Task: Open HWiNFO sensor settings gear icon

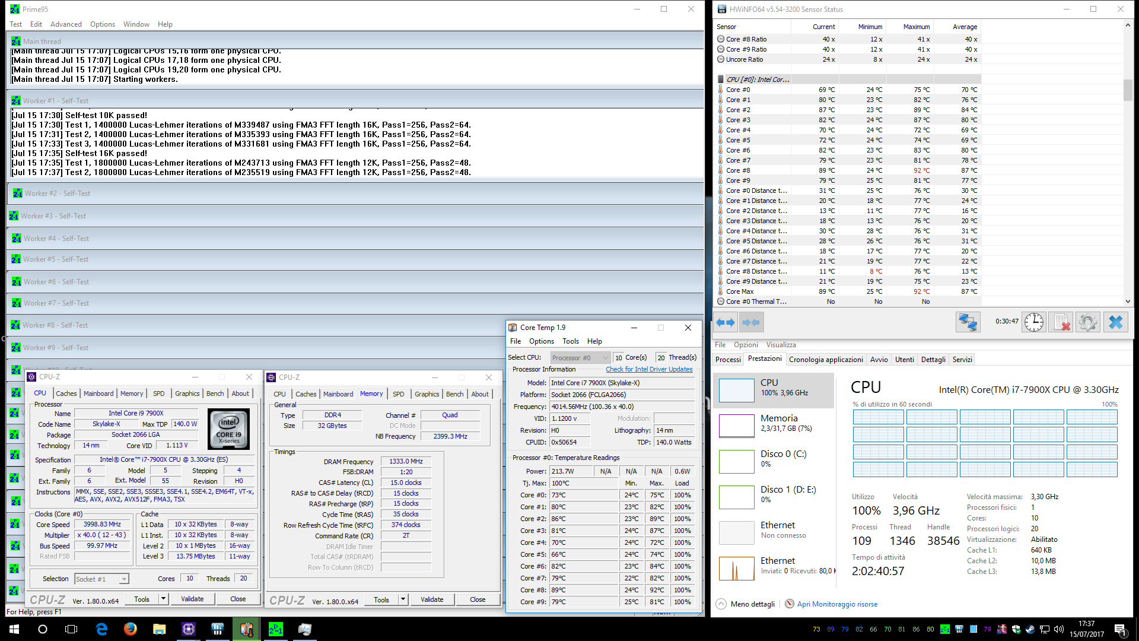Action: (x=1088, y=322)
